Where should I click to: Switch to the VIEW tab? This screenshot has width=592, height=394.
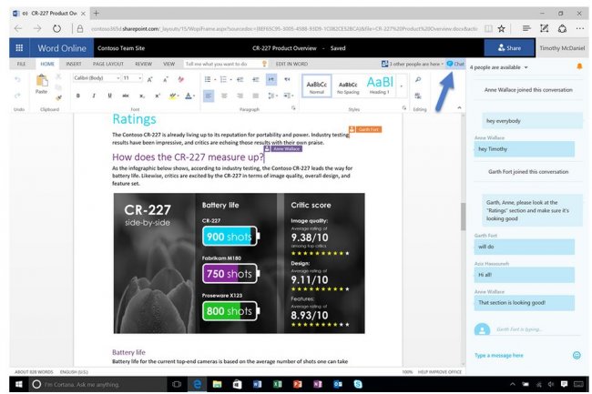pyautogui.click(x=168, y=64)
